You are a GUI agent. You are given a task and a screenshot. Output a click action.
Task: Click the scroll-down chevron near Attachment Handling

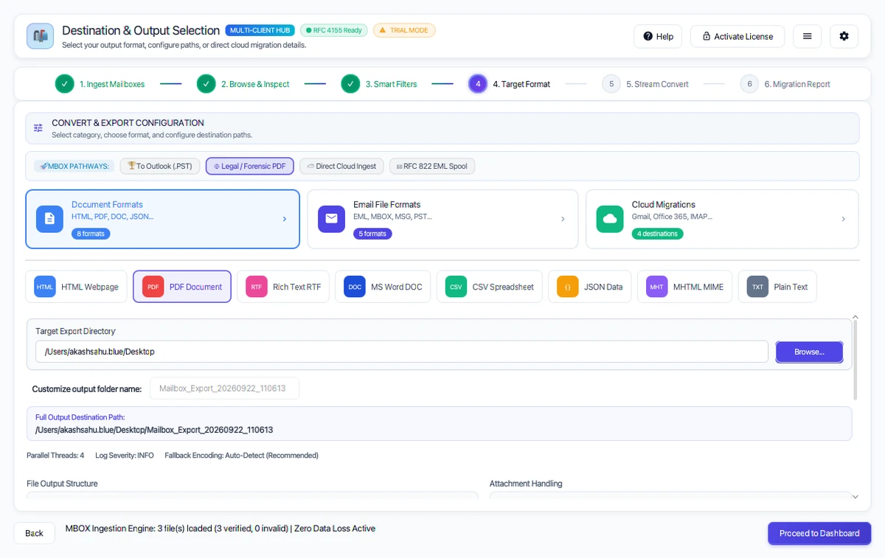point(855,497)
